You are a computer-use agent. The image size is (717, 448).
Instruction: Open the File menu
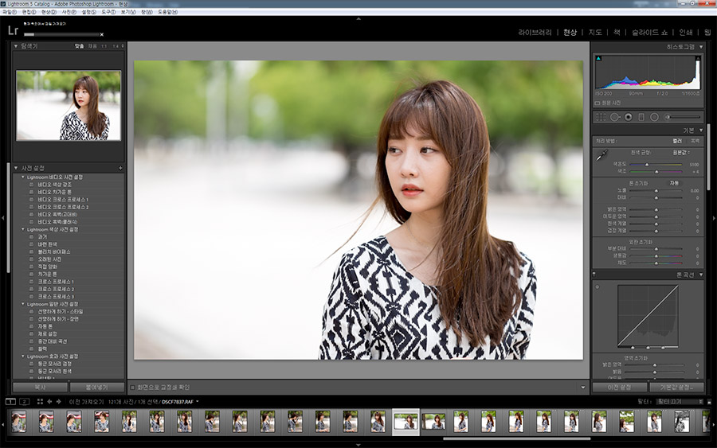pos(10,12)
